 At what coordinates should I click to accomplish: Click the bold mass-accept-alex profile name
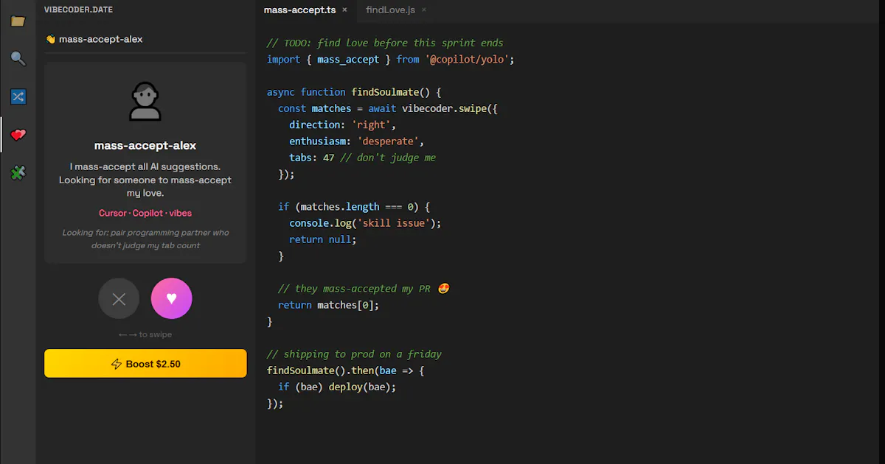(x=145, y=146)
